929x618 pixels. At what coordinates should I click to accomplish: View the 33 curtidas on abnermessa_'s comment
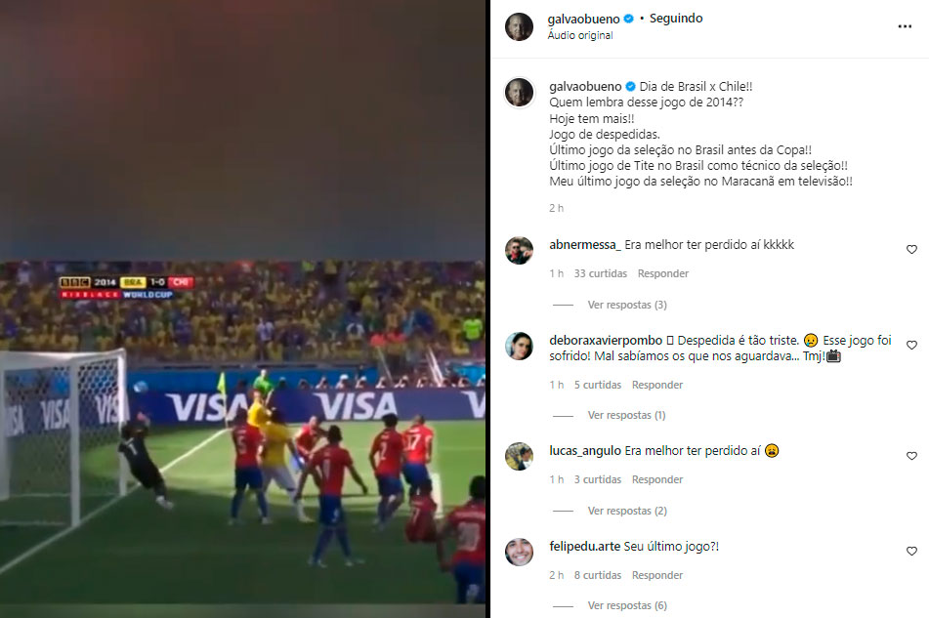pyautogui.click(x=600, y=273)
